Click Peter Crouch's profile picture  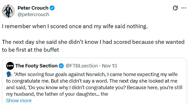coord(9,11)
